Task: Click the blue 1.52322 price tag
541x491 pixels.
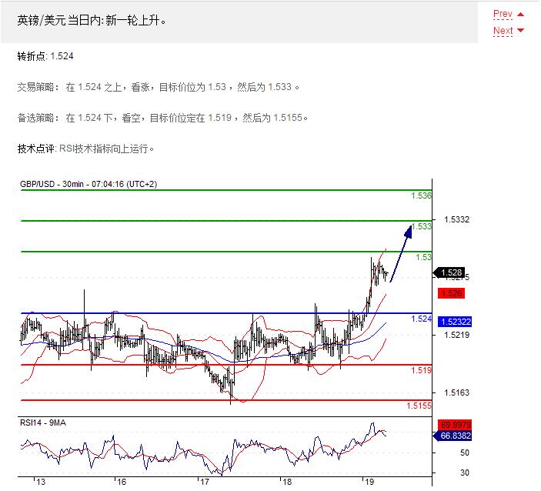Action: 455,322
